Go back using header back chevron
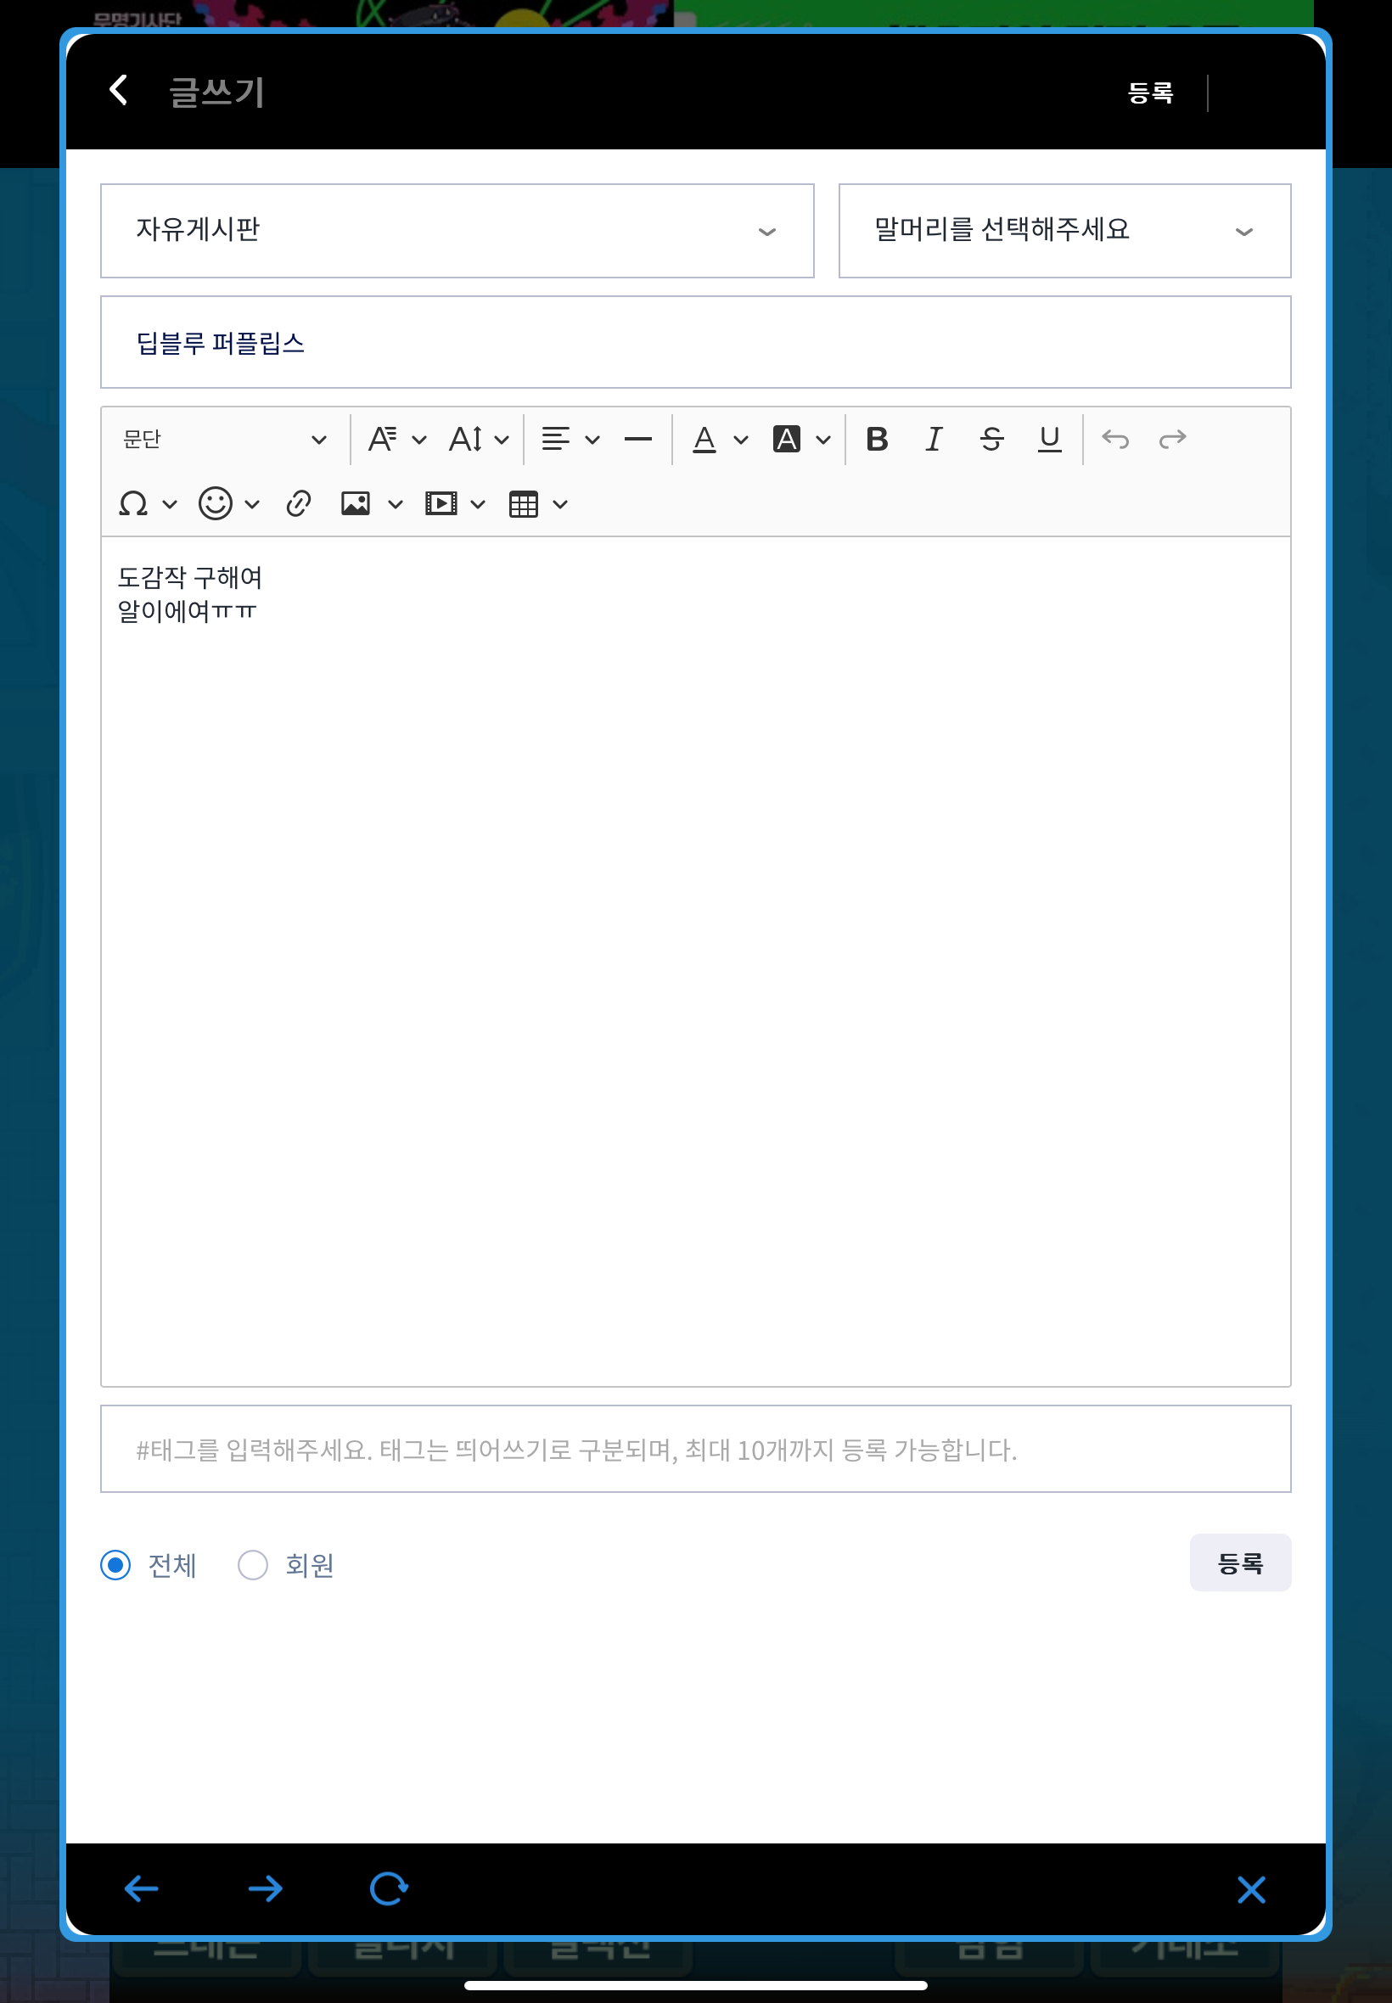Image resolution: width=1392 pixels, height=2003 pixels. coord(119,90)
